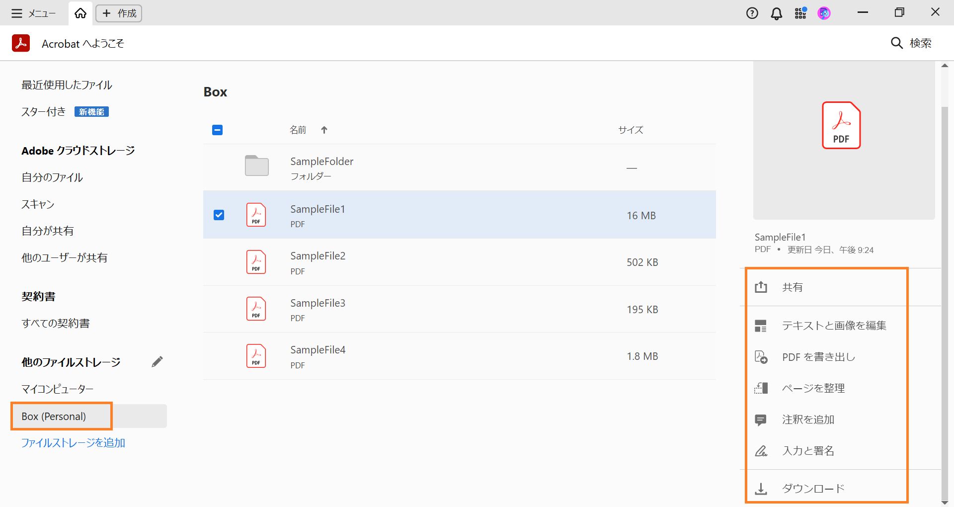Click the 検索 search button
954x507 pixels.
tap(911, 43)
